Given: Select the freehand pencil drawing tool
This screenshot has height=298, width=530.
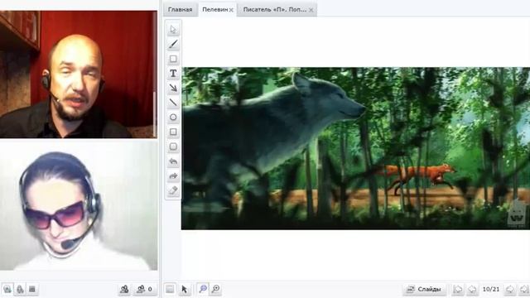Looking at the screenshot, I should click(x=173, y=44).
